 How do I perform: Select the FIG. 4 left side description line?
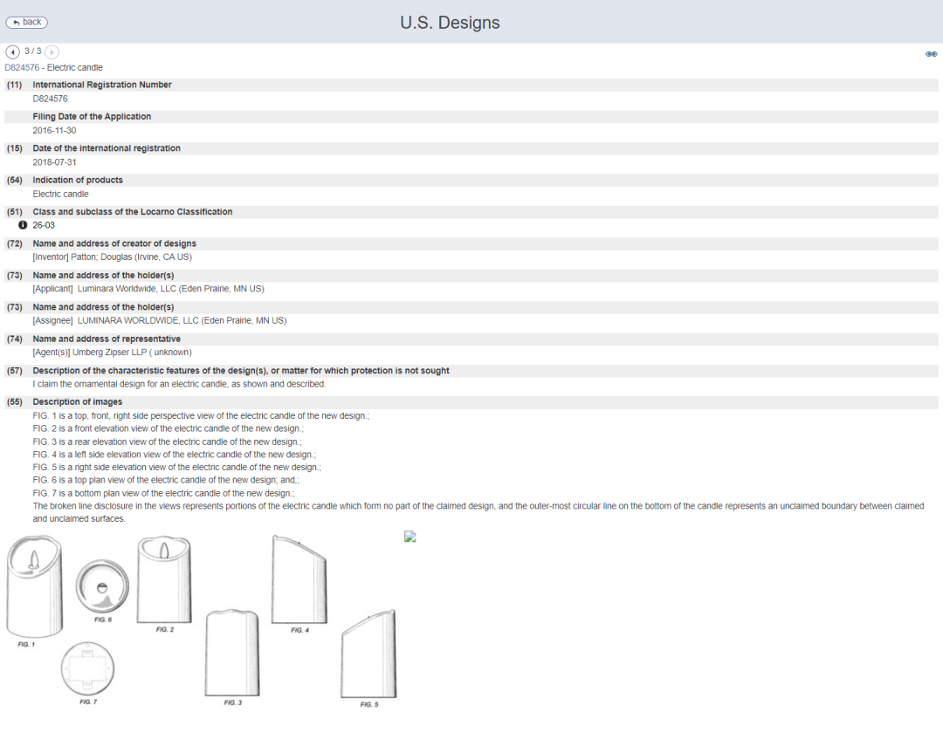174,455
